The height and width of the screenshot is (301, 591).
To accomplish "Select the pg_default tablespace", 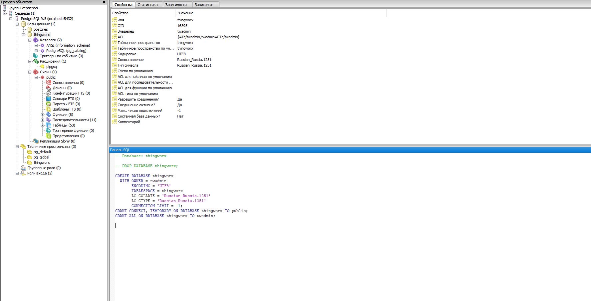I will point(42,152).
